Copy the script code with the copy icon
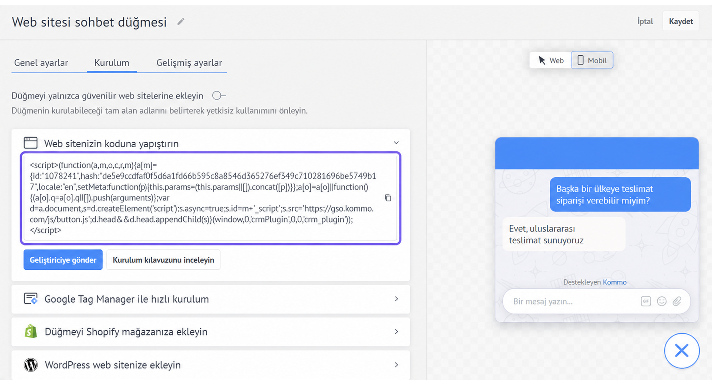Viewport: 713px width, 380px height. pos(388,198)
